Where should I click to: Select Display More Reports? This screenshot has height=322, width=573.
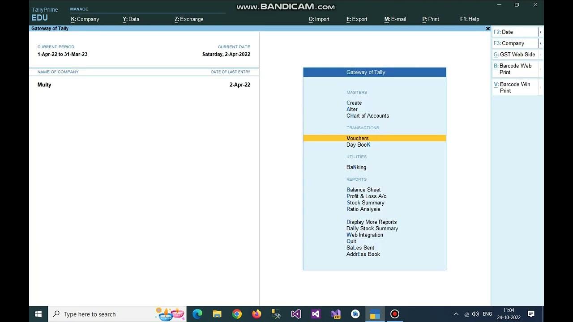point(372,222)
